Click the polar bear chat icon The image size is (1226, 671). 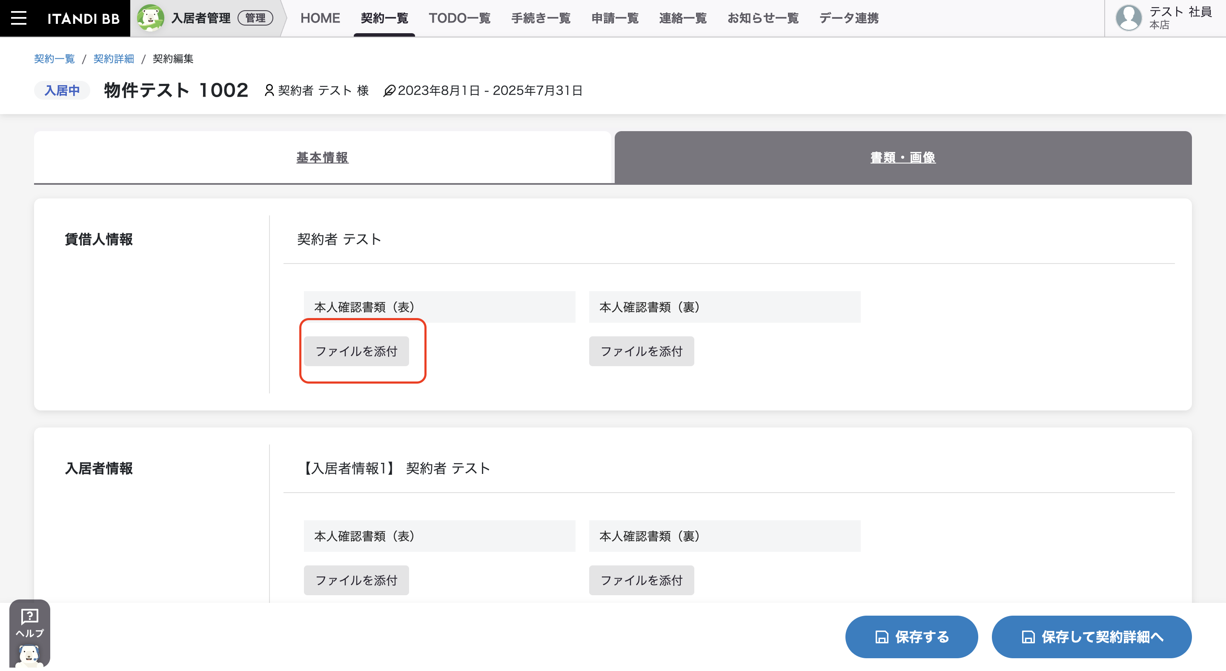29,657
